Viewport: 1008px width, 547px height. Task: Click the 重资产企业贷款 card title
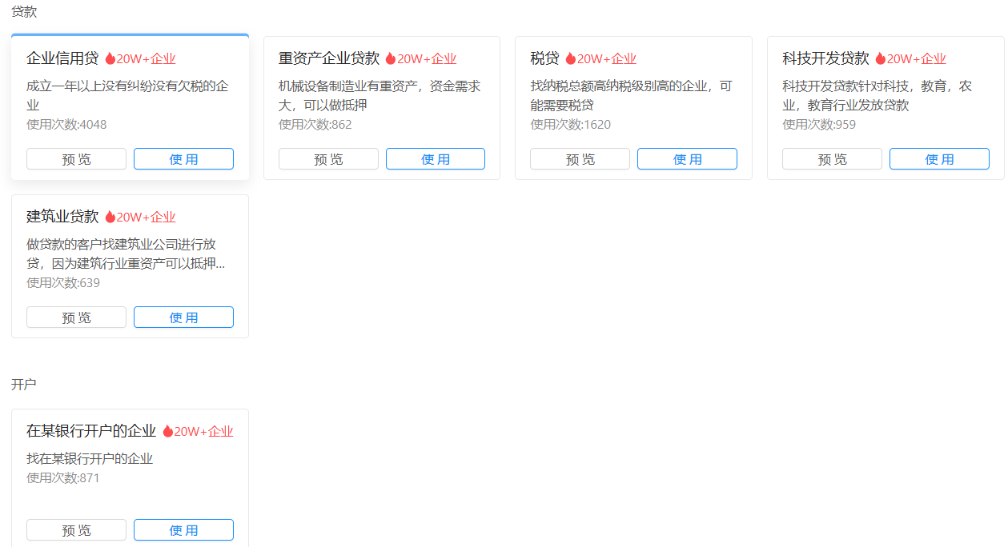[329, 58]
